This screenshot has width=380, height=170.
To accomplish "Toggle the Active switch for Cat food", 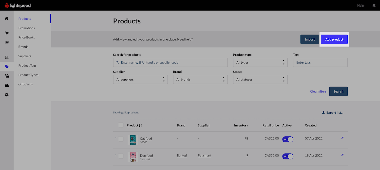I will [288, 139].
